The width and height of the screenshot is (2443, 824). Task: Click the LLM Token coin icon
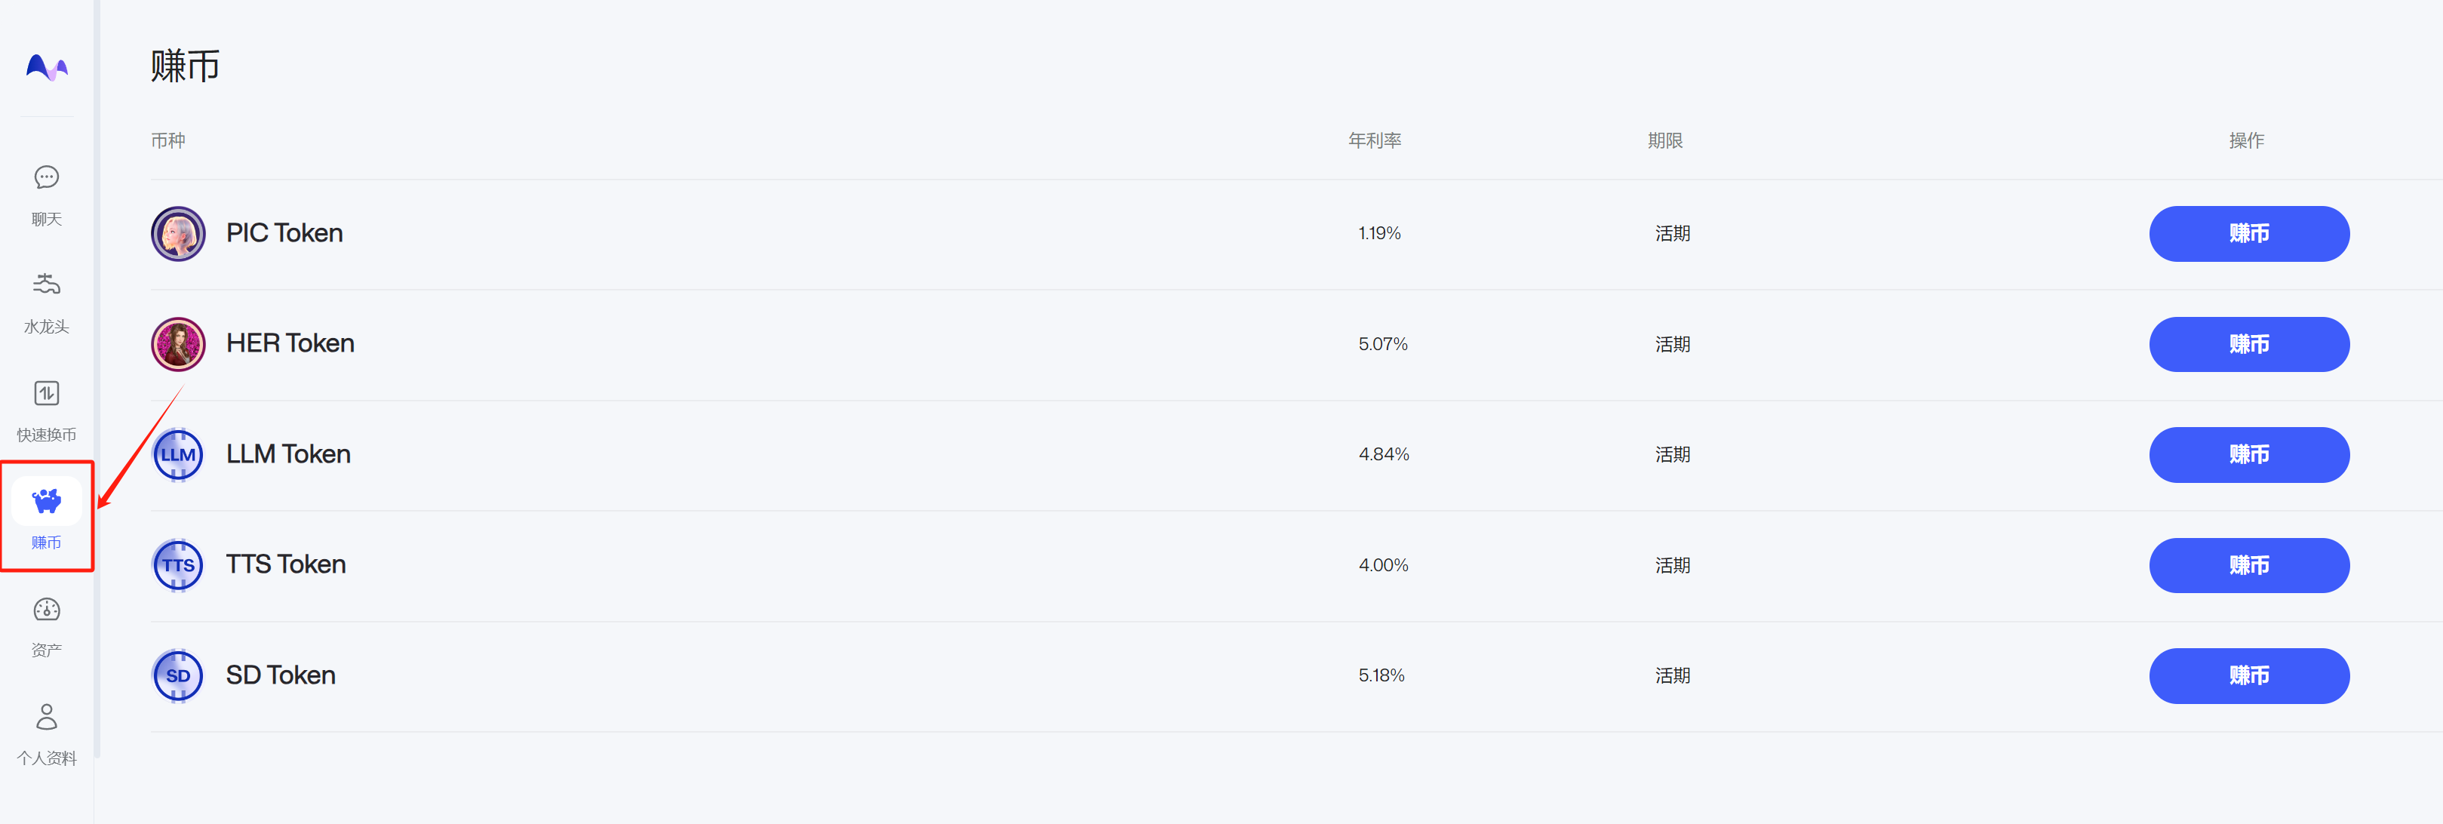pyautogui.click(x=178, y=454)
